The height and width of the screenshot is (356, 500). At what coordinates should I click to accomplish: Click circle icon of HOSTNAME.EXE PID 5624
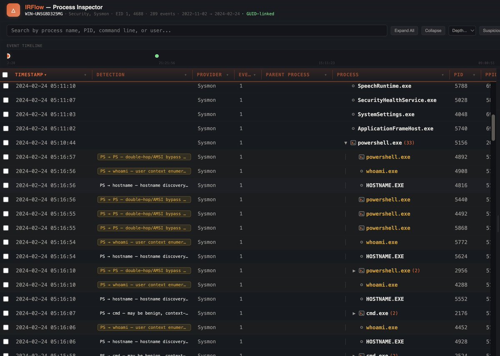[362, 256]
